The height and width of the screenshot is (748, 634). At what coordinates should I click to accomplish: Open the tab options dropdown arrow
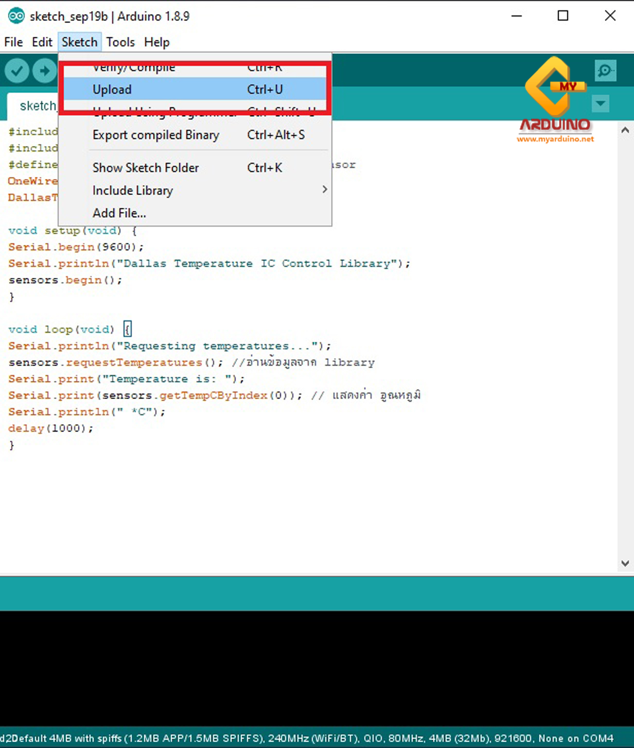(600, 103)
